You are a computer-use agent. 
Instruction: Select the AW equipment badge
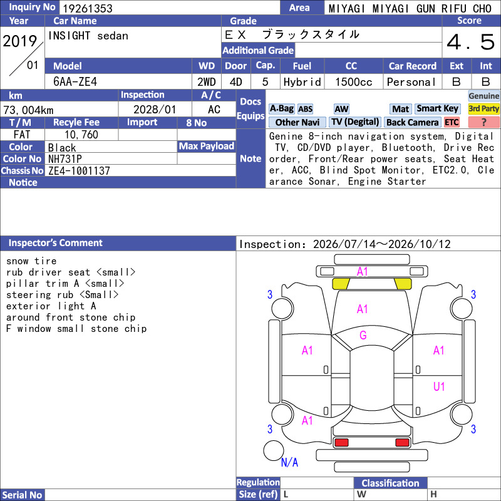click(341, 109)
